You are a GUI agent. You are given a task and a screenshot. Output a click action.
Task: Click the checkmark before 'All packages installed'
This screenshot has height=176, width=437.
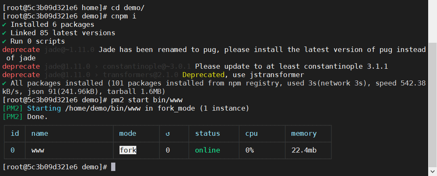5,83
